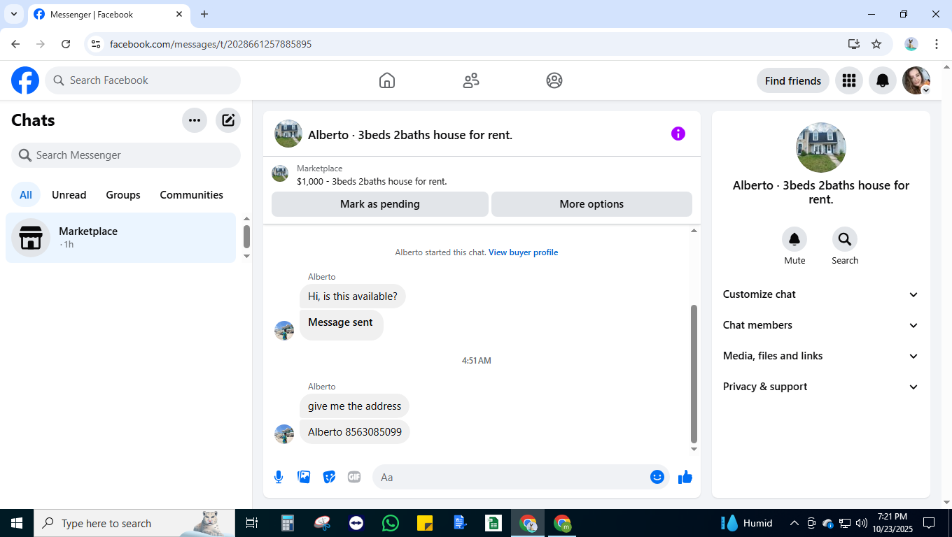This screenshot has height=537, width=952.
Task: Select the All chats tab
Action: pyautogui.click(x=26, y=195)
